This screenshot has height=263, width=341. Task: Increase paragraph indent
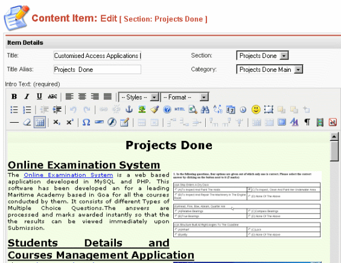coord(57,109)
